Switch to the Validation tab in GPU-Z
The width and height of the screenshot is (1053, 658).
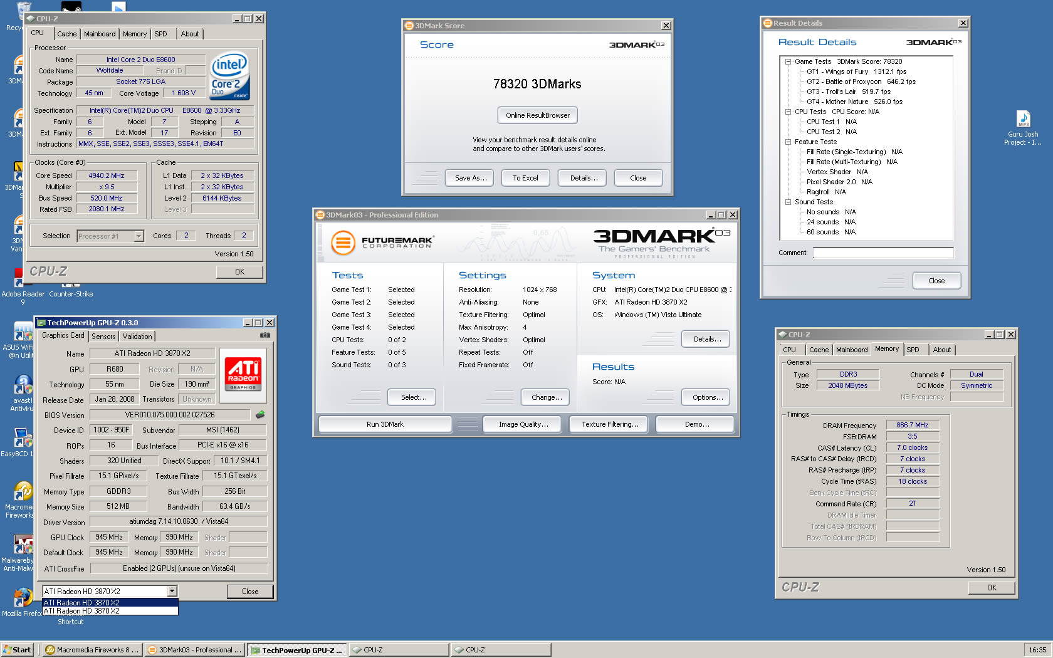coord(137,337)
